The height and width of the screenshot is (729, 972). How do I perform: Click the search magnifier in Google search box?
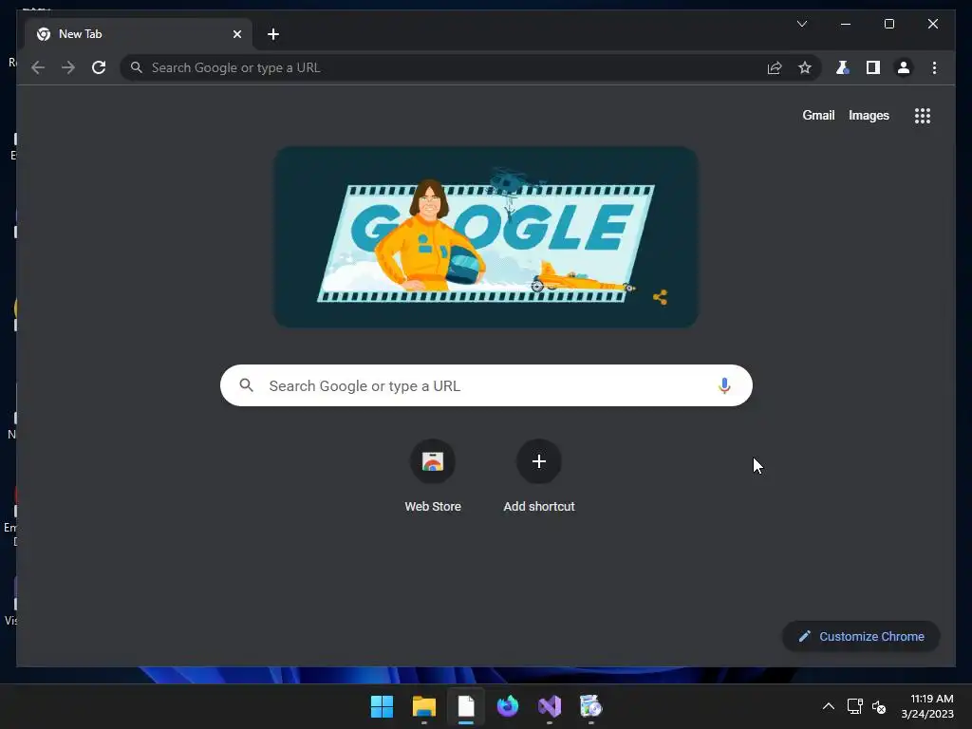pos(246,385)
